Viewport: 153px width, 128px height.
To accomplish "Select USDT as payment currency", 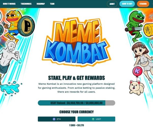I will coord(96,119).
